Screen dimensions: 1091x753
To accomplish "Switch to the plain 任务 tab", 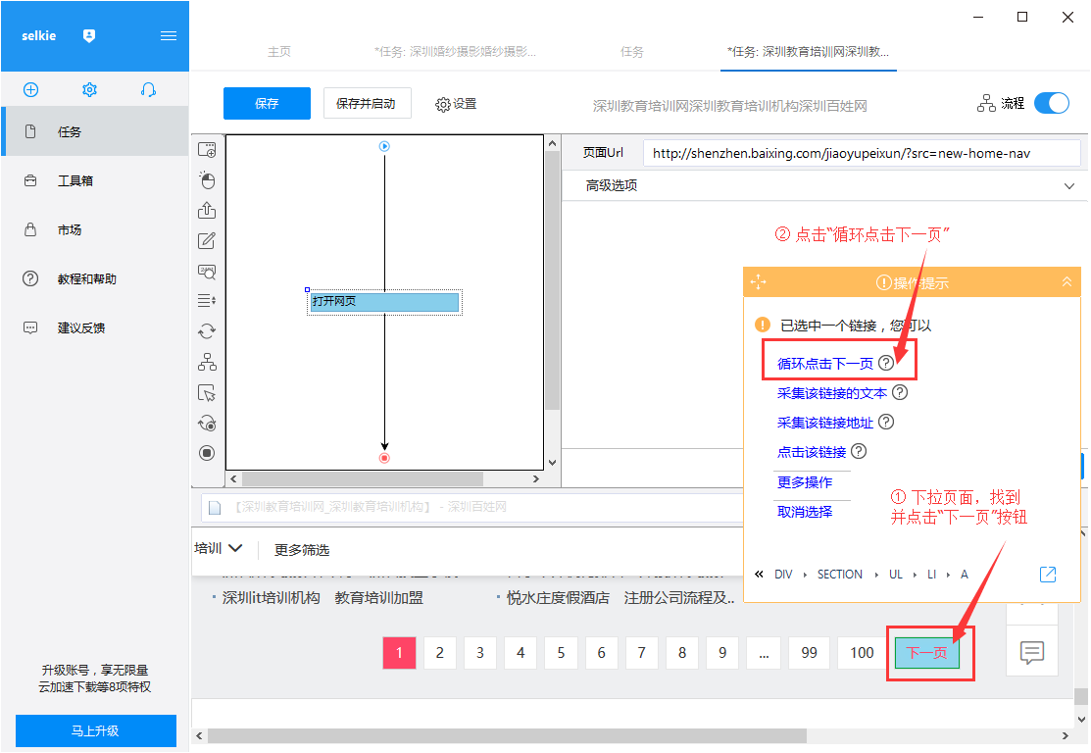I will tap(632, 52).
